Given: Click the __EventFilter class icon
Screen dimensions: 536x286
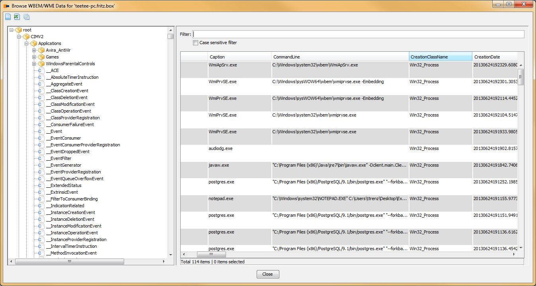Looking at the screenshot, I should (x=41, y=158).
